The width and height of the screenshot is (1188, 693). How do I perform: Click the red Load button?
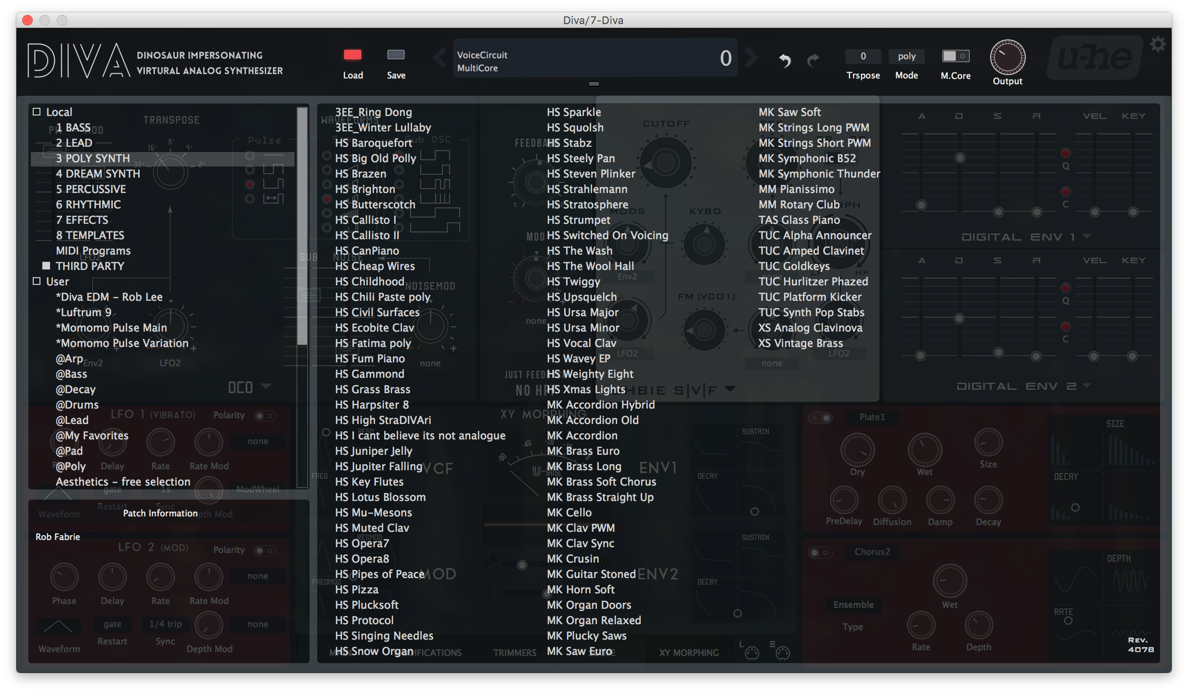click(x=352, y=55)
